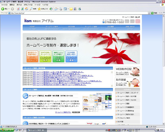Open the File menu (ファイル)
This screenshot has width=165, height=132.
[4, 5]
